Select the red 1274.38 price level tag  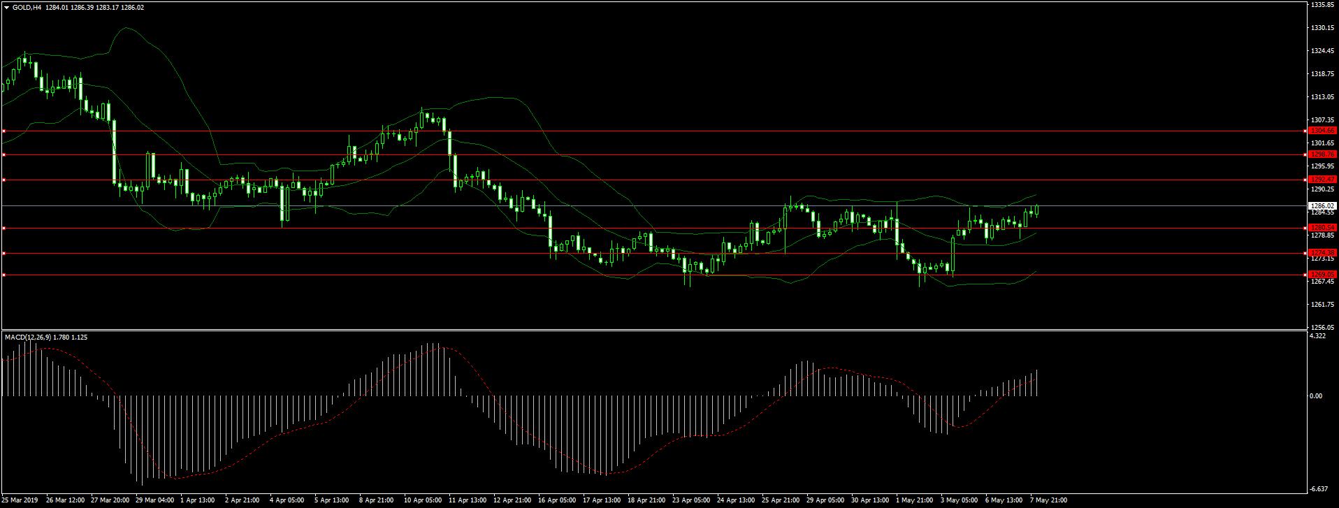click(1323, 253)
